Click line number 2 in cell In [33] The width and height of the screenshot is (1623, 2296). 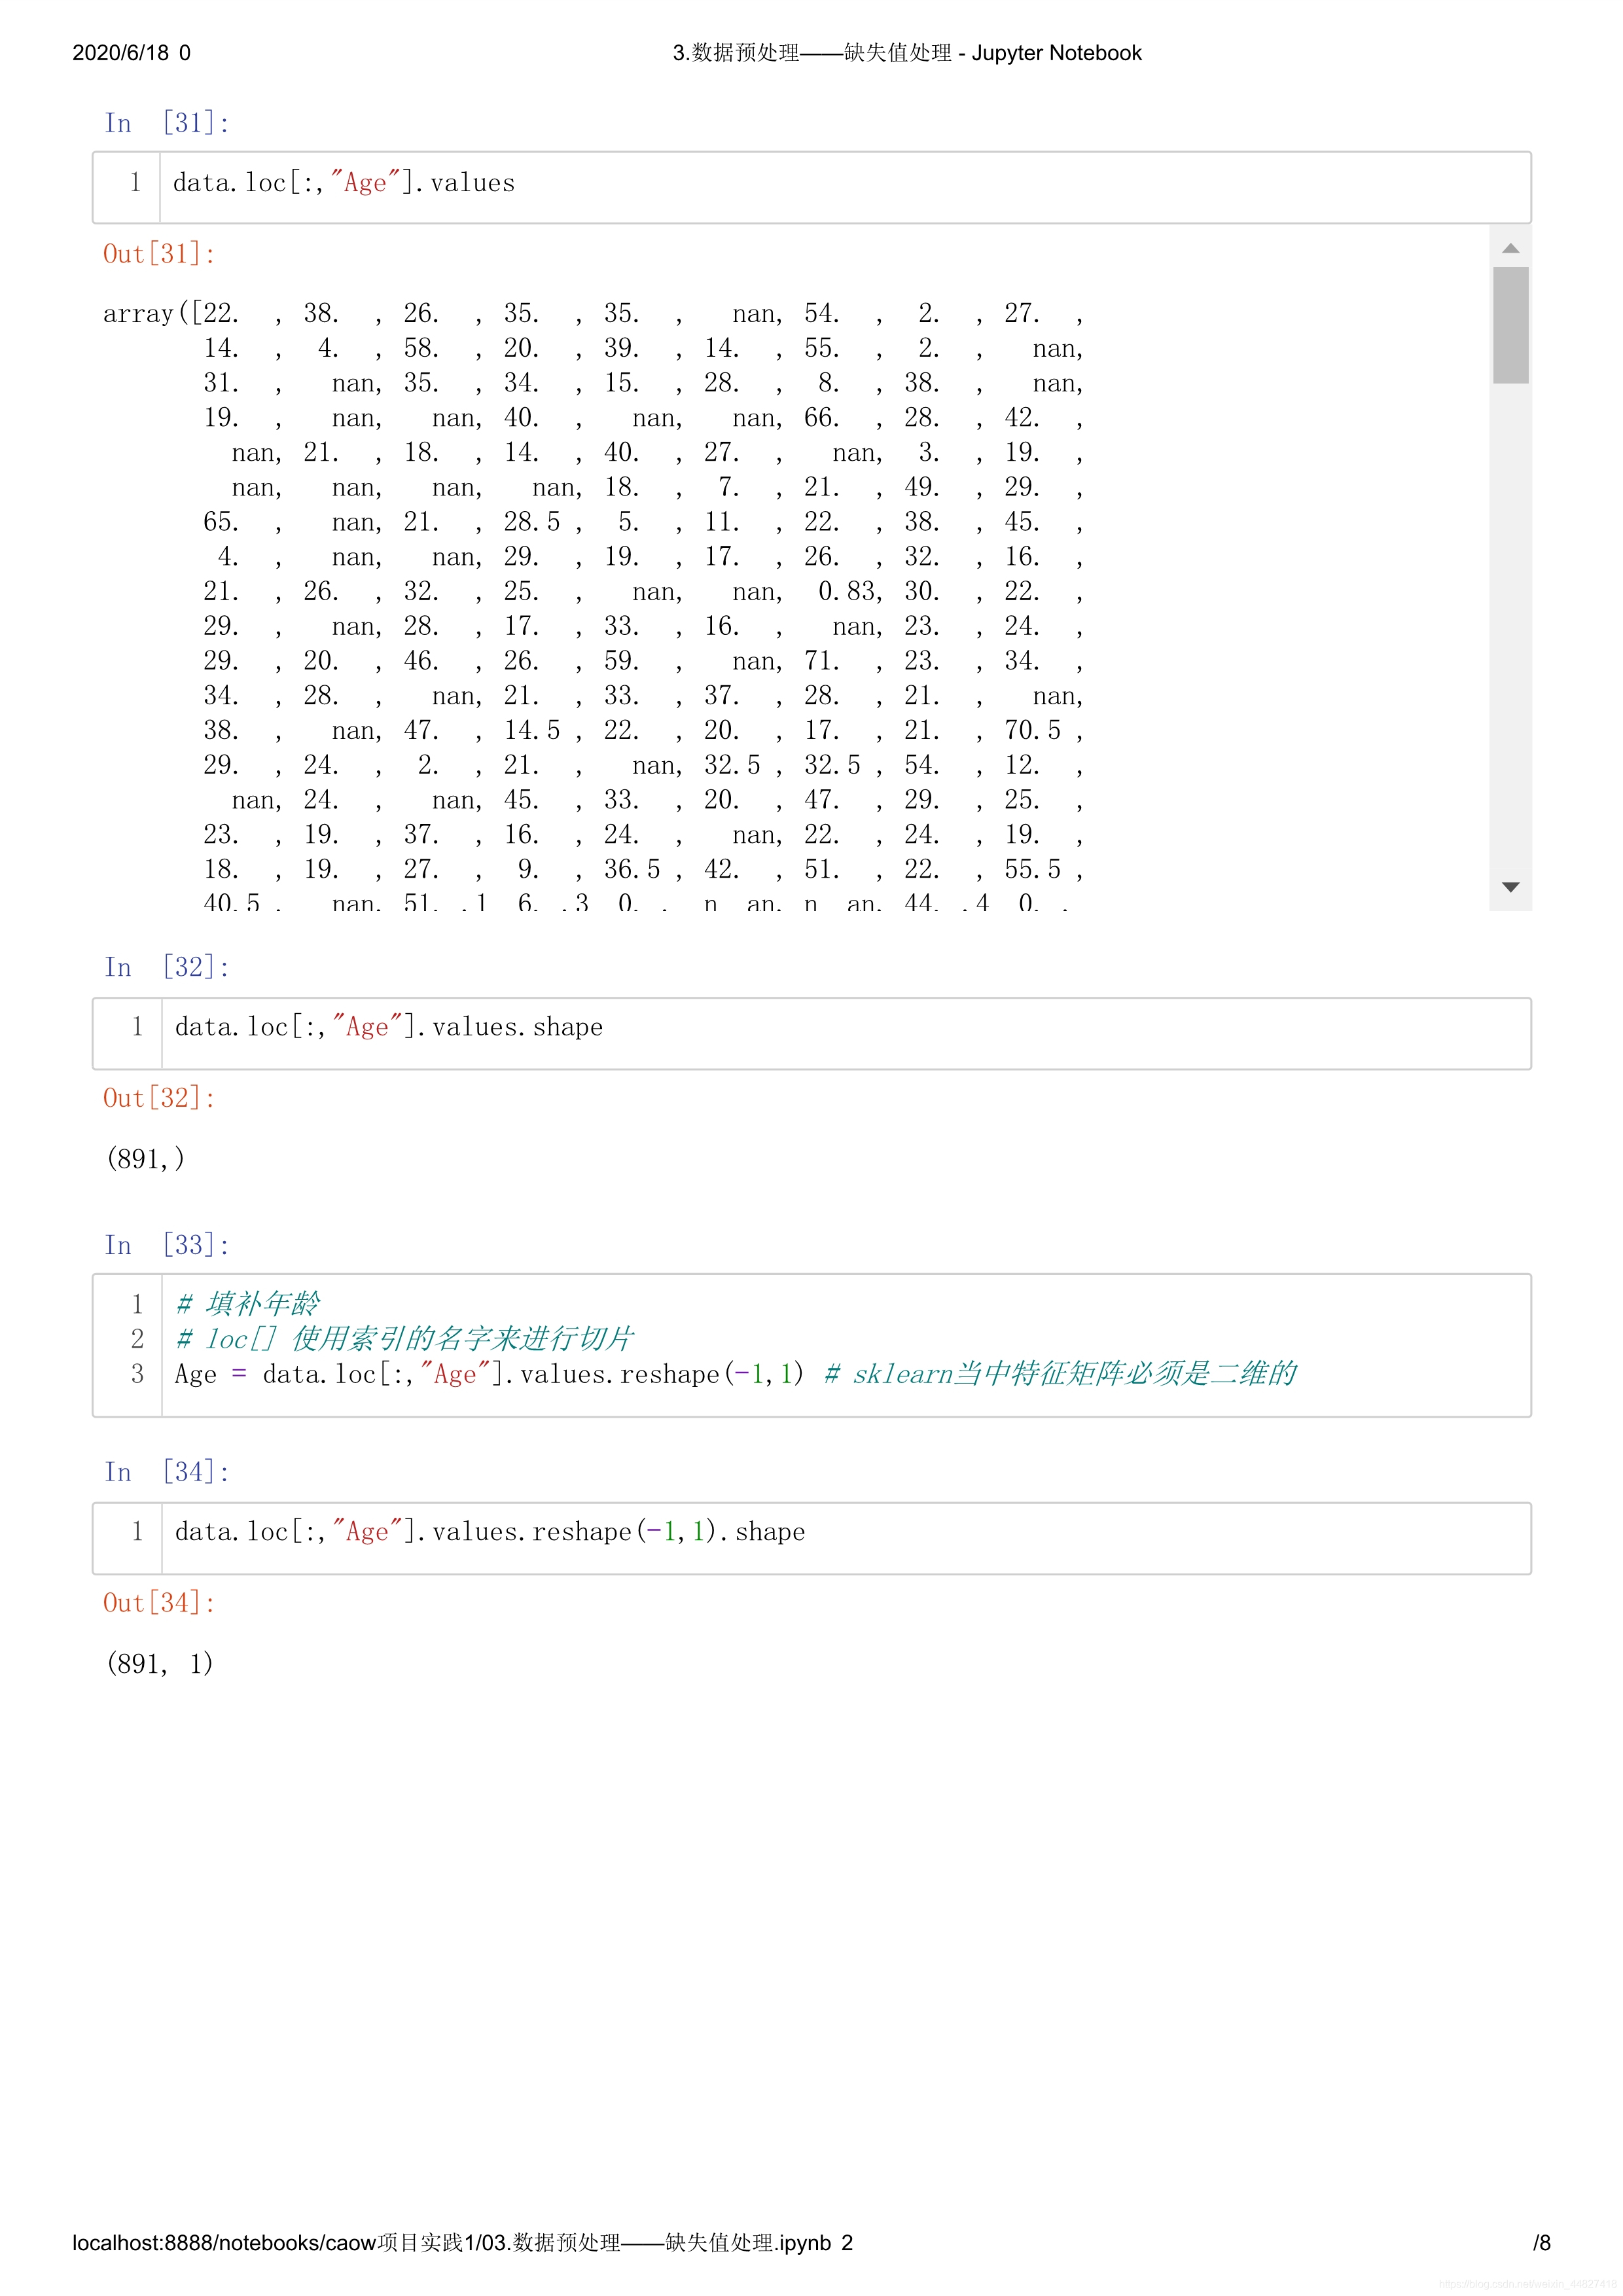pos(137,1339)
